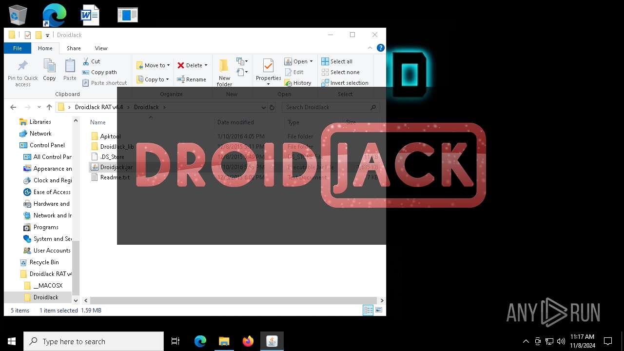Select Control Panel in navigation pane
Image resolution: width=624 pixels, height=351 pixels.
(47, 145)
